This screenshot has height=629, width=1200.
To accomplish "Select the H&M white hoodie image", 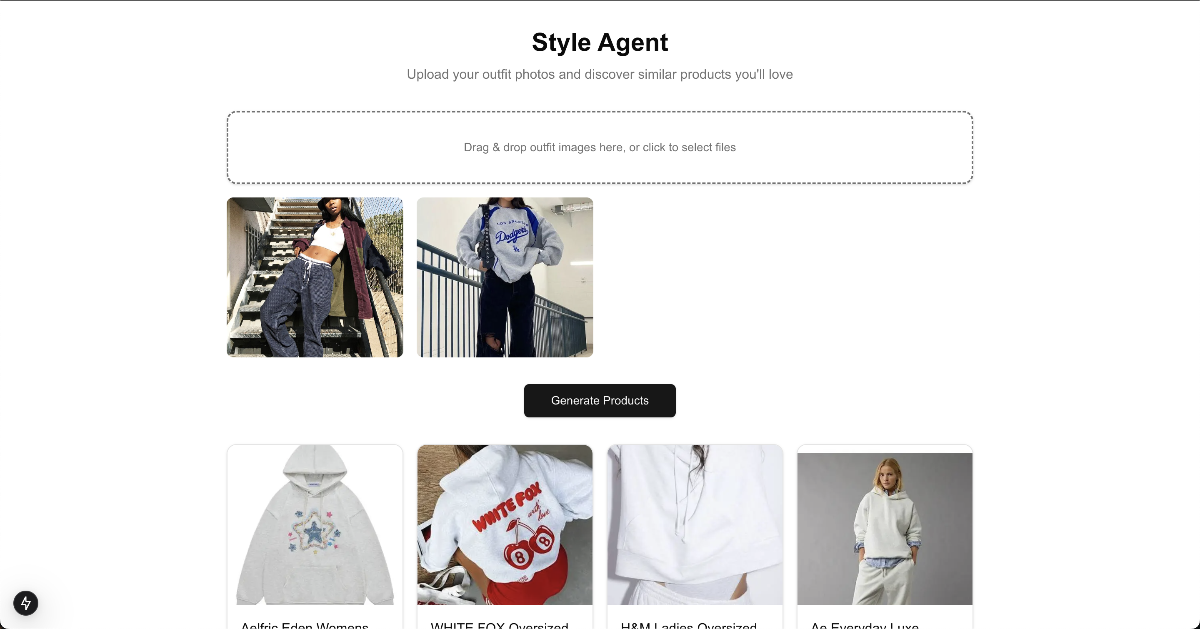I will pos(695,525).
